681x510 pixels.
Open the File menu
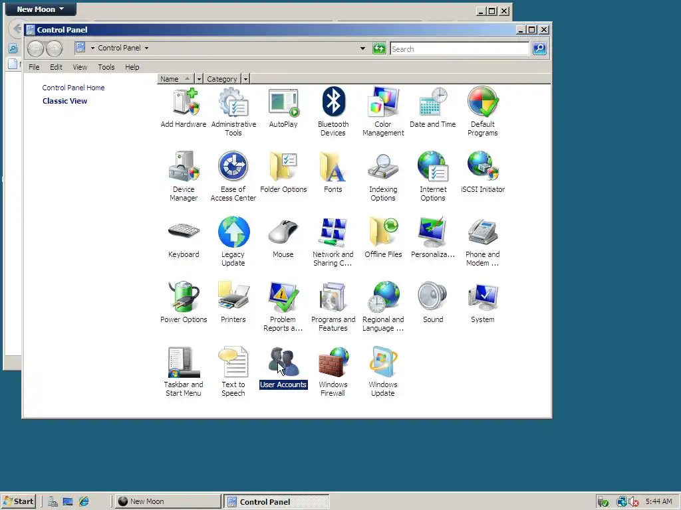coord(34,67)
